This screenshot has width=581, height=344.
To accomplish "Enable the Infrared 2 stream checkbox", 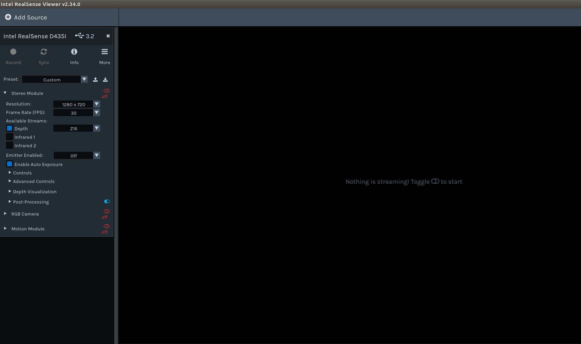I will click(x=10, y=145).
